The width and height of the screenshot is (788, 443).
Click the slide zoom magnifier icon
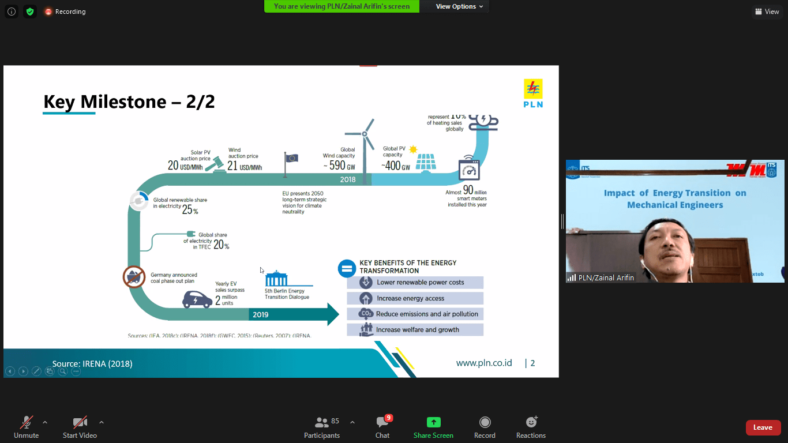(63, 371)
